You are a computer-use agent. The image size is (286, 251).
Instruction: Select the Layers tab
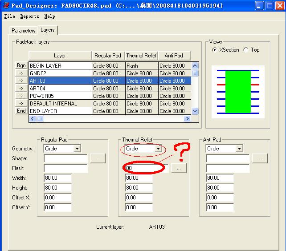[48, 30]
